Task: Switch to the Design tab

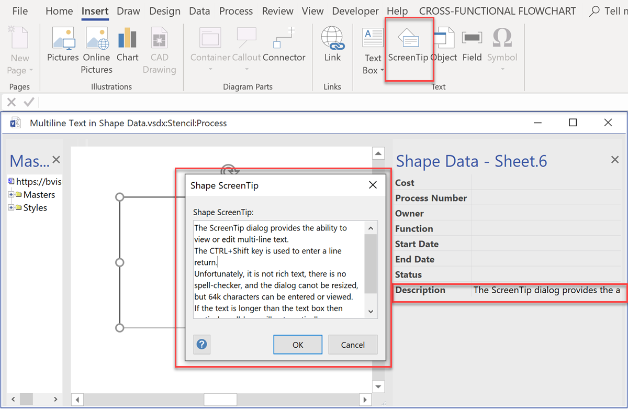Action: [x=164, y=10]
